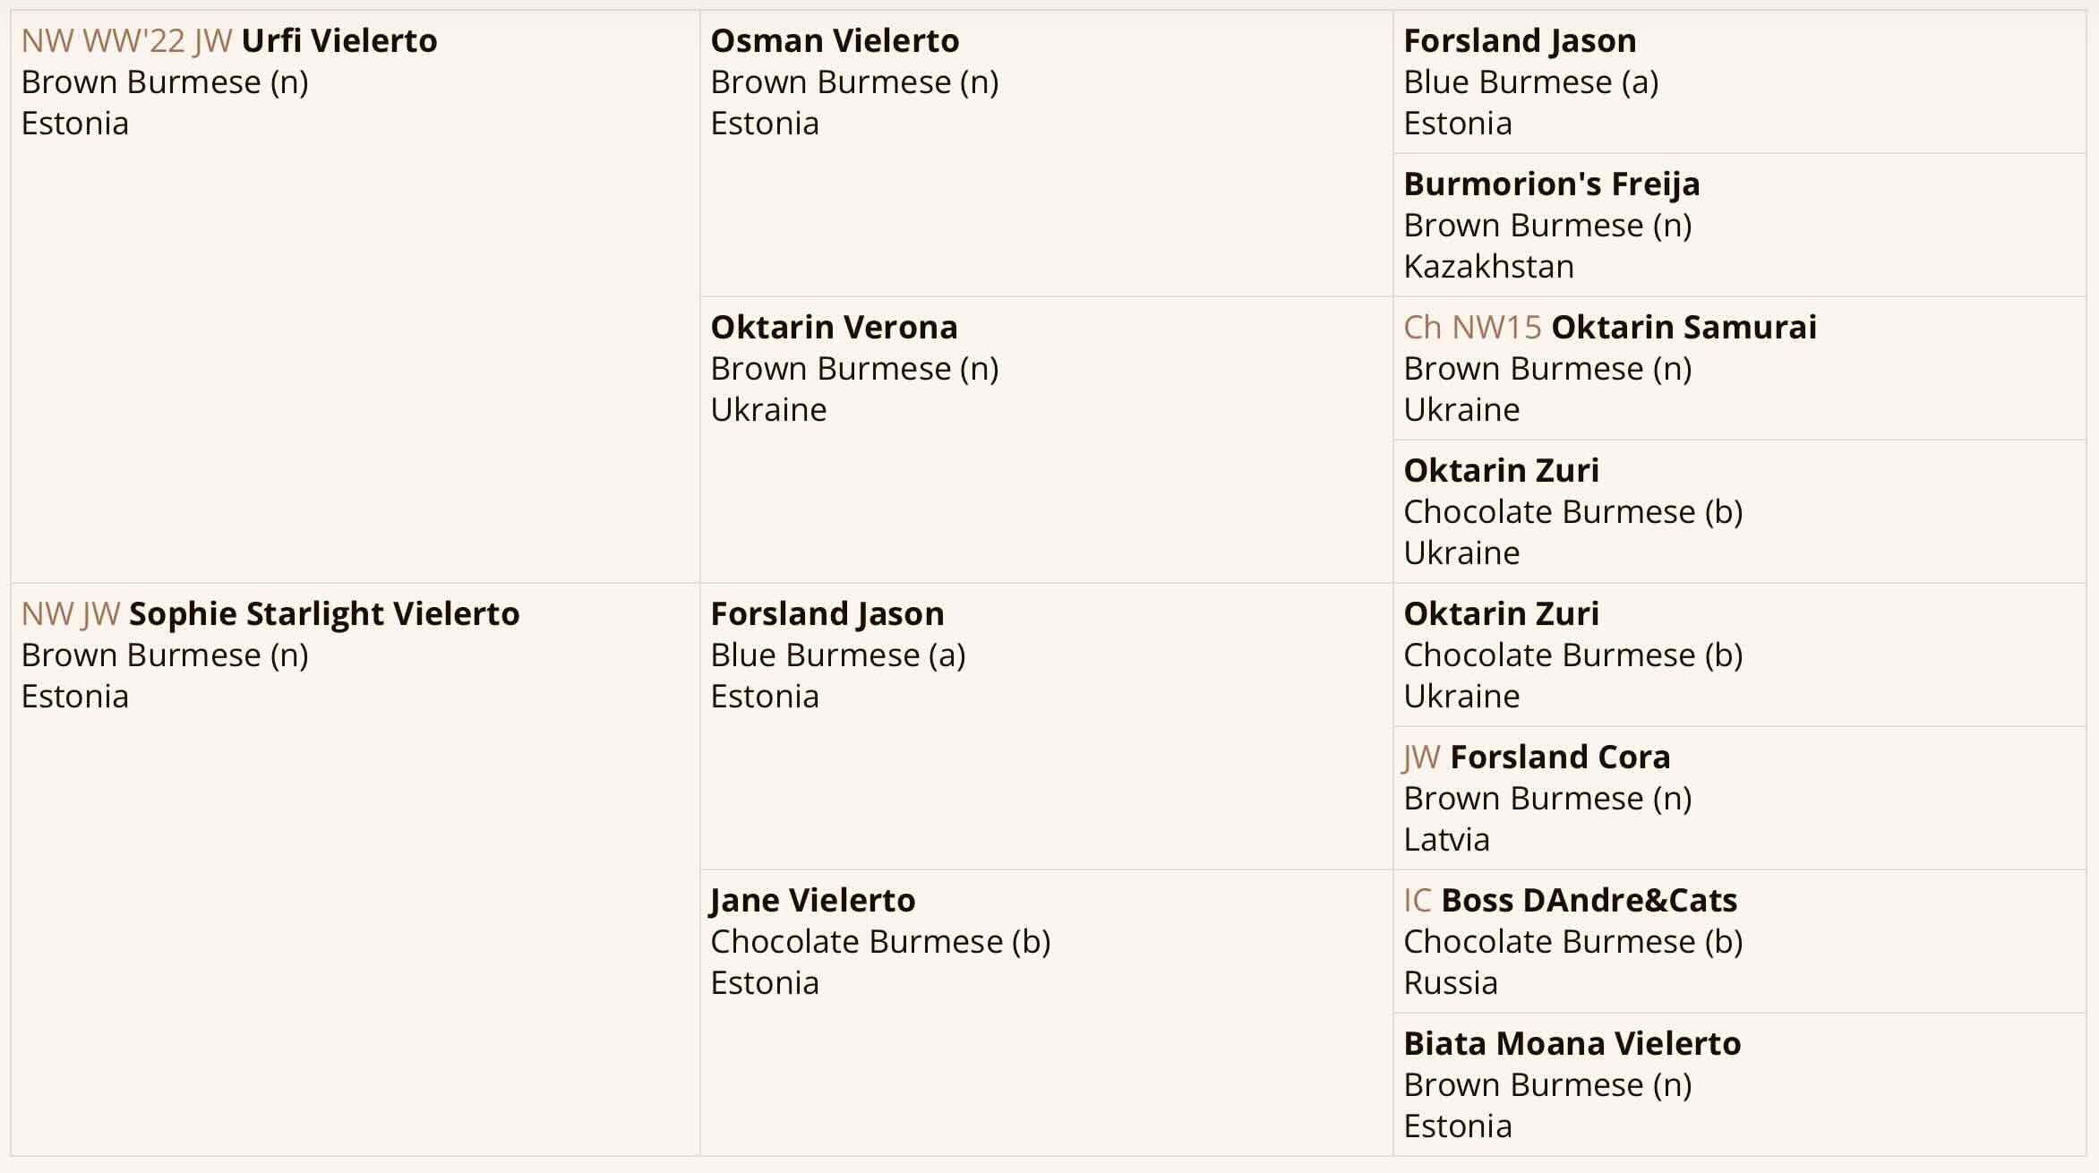The width and height of the screenshot is (2099, 1173).
Task: Click Osman Vielerto name link
Action: [x=835, y=41]
